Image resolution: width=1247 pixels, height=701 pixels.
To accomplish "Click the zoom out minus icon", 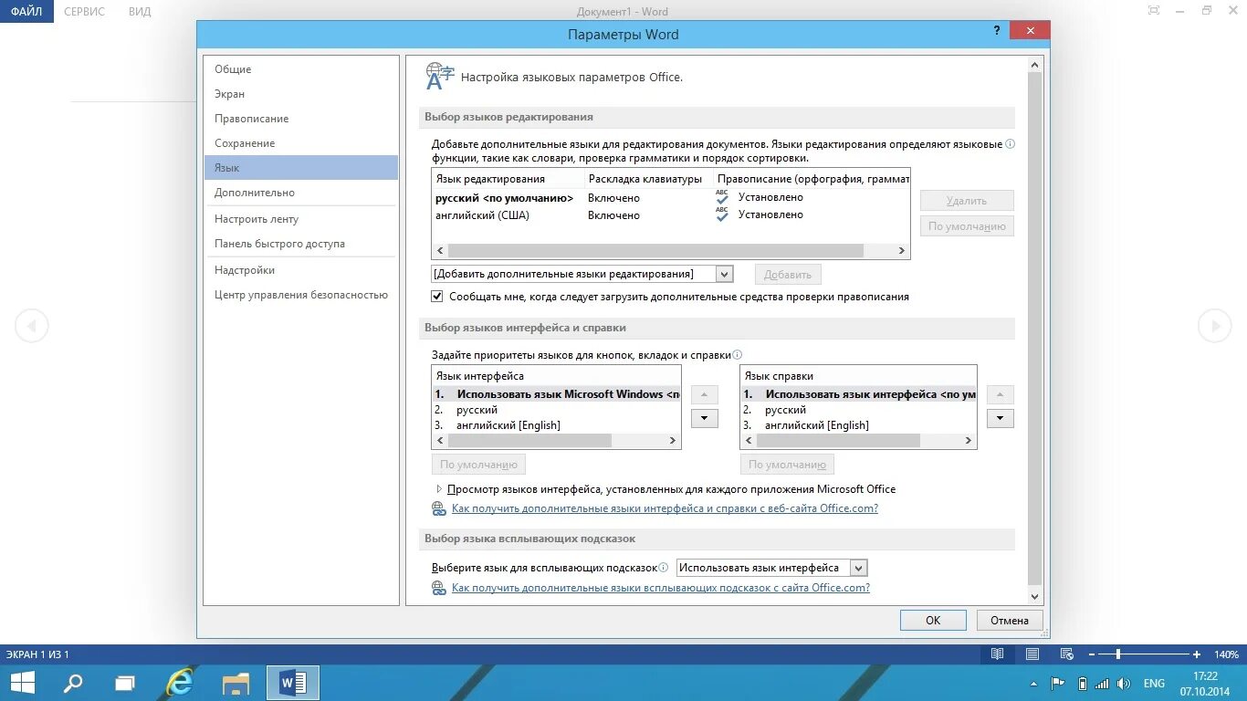I will click(1091, 654).
